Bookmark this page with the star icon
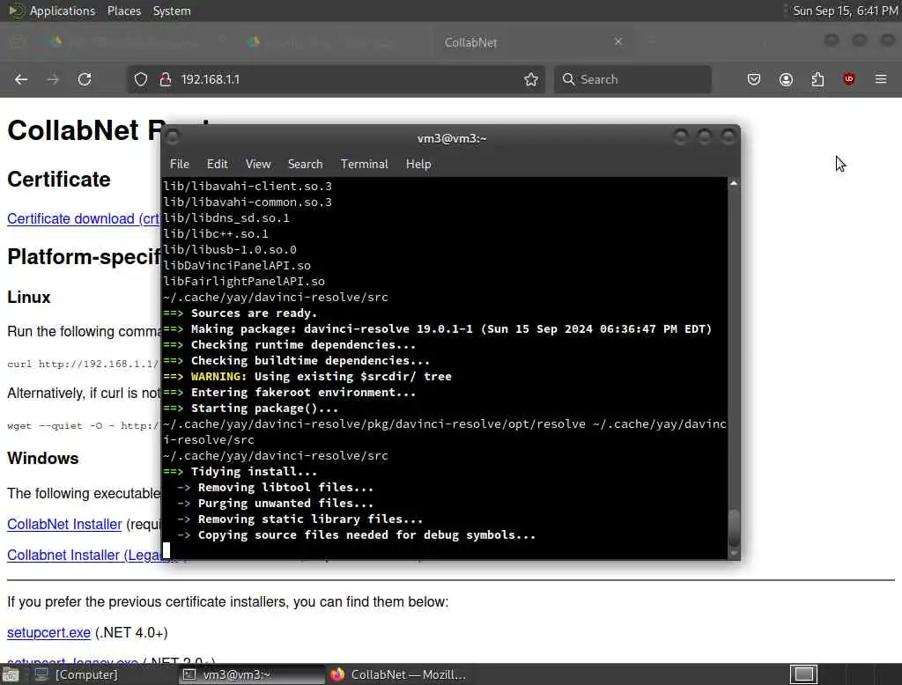The image size is (902, 685). pyautogui.click(x=531, y=79)
